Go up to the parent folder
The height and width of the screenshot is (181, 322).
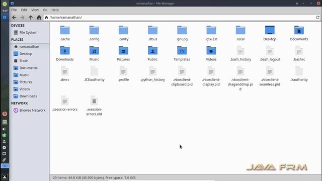tap(31, 18)
